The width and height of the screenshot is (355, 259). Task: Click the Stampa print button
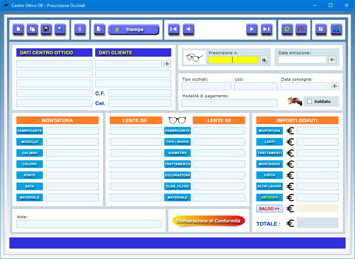pos(134,29)
